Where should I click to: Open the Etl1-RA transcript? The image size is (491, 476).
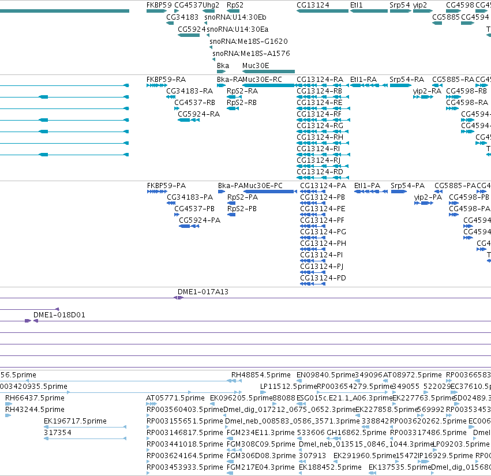coord(363,80)
